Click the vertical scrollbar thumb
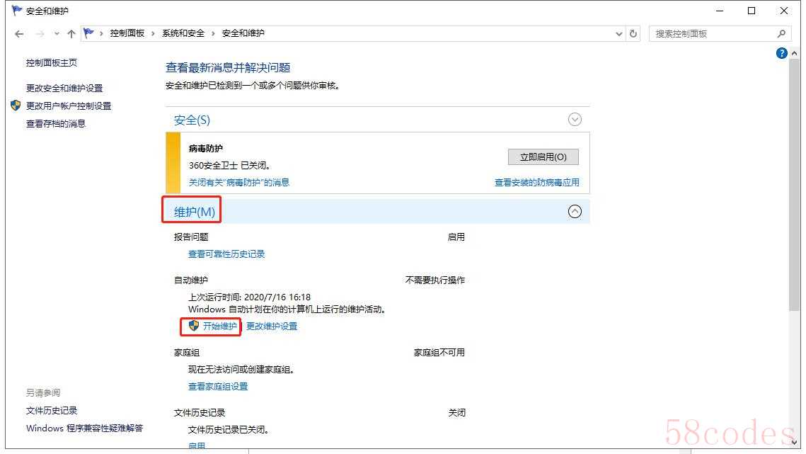The image size is (806, 454). click(794, 186)
